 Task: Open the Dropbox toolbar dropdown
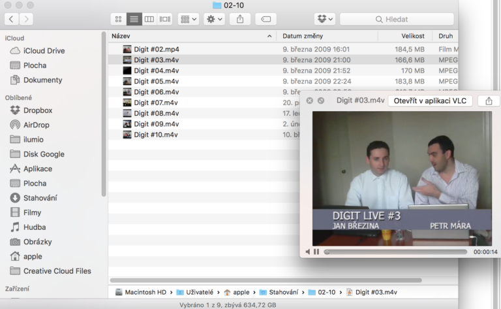(324, 20)
